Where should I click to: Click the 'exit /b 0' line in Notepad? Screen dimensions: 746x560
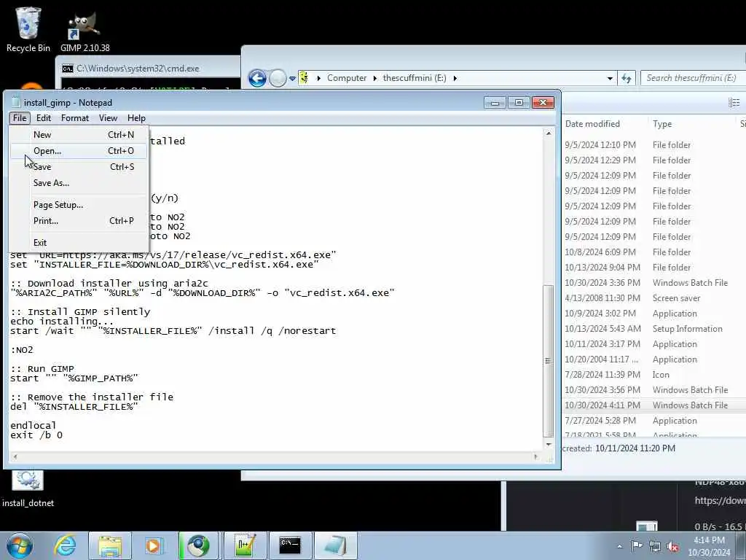pos(36,435)
